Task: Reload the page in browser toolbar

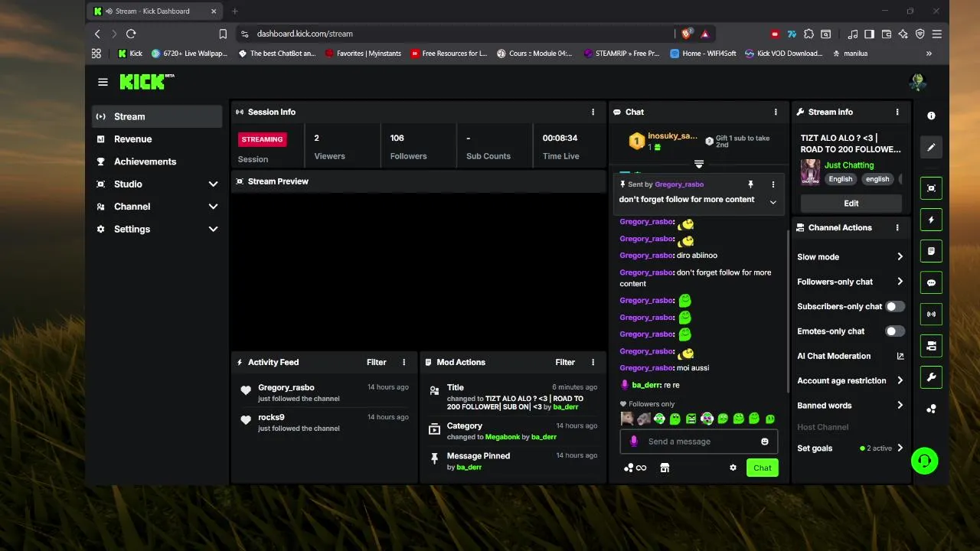Action: coord(131,34)
